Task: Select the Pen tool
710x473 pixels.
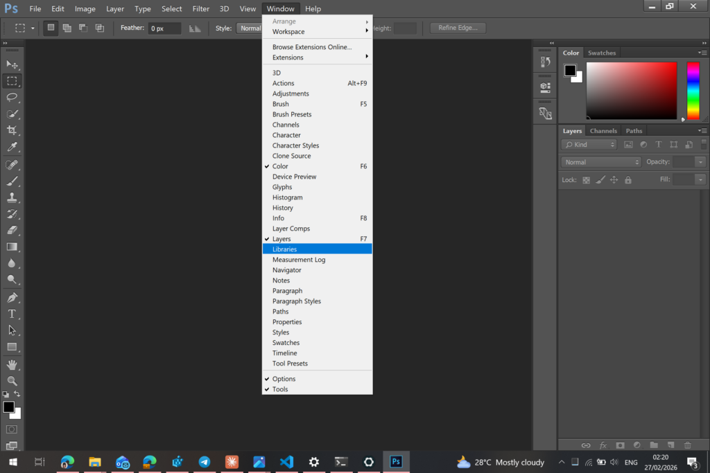Action: point(12,297)
